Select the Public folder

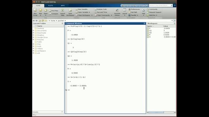[x=39, y=42]
